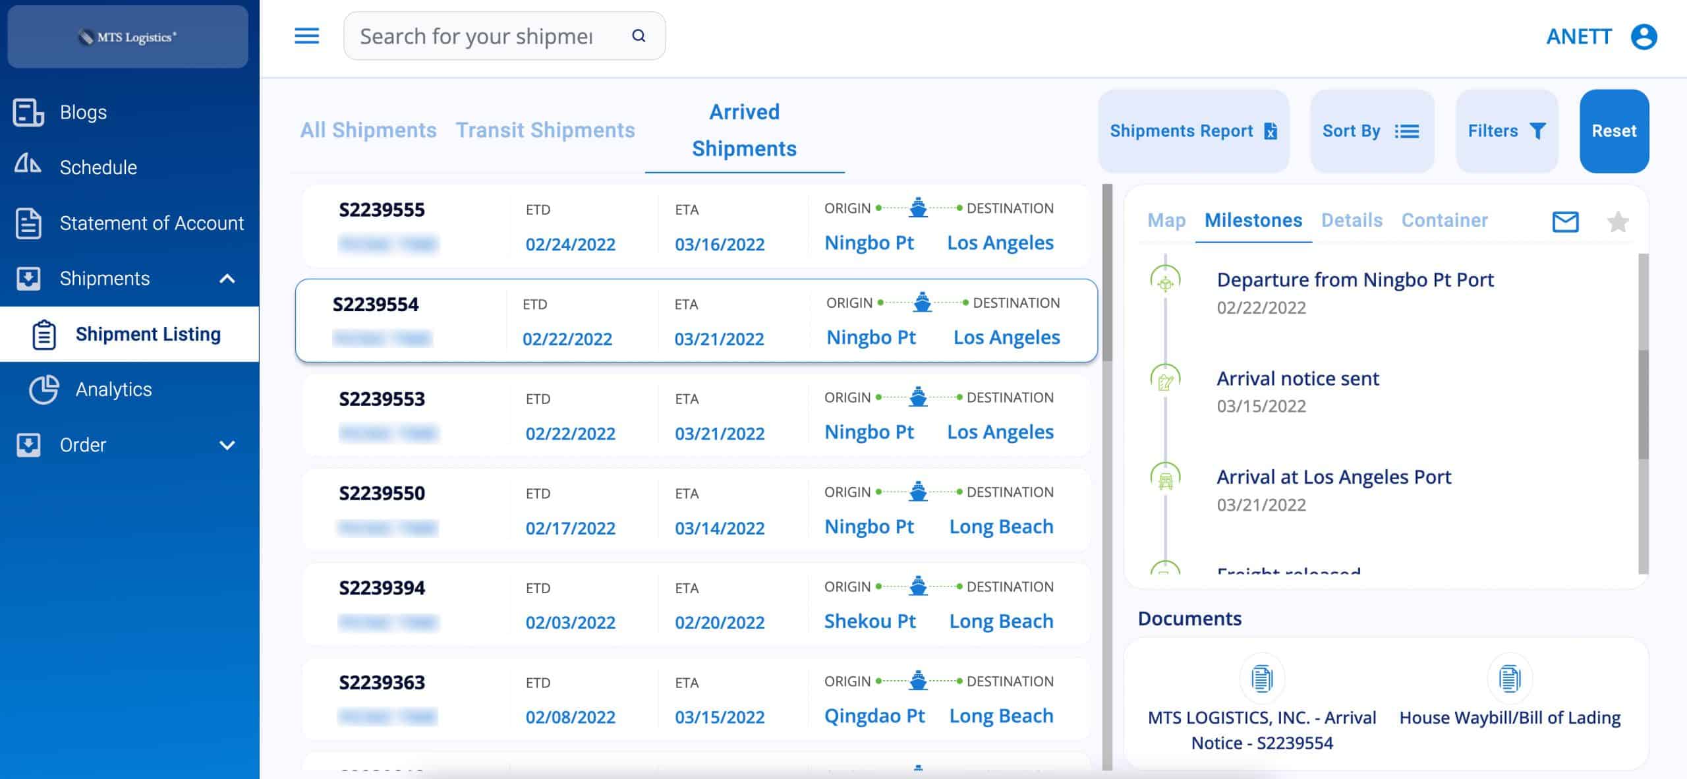This screenshot has height=779, width=1687.
Task: Open the Filters dropdown
Action: click(1506, 131)
